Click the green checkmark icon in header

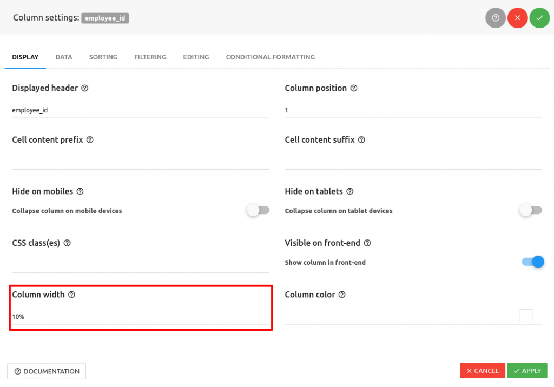(539, 18)
